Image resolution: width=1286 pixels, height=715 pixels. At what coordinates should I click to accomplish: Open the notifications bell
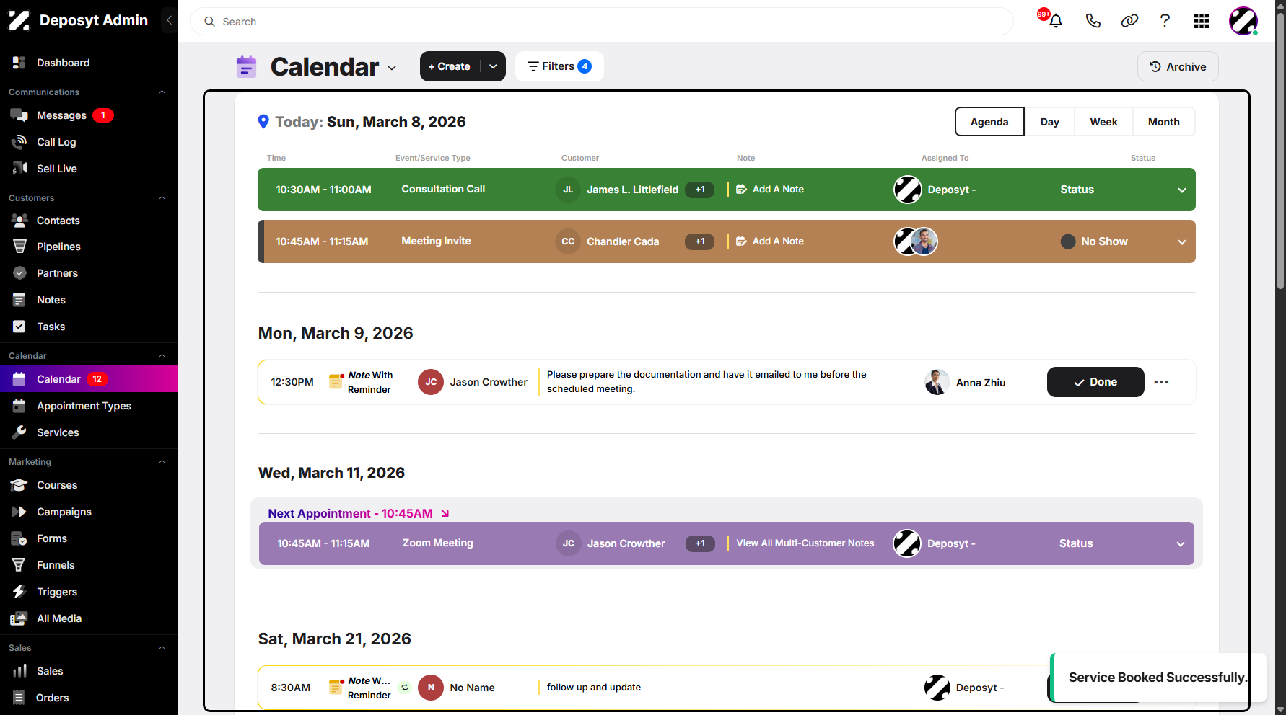click(1055, 21)
